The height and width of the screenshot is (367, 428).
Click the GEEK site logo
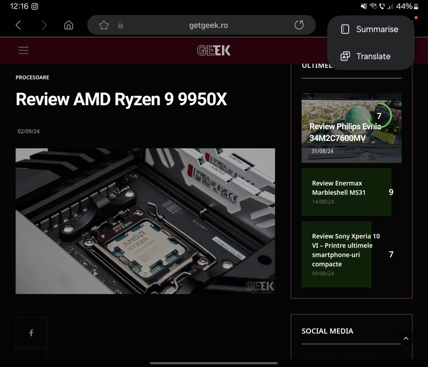coord(214,50)
